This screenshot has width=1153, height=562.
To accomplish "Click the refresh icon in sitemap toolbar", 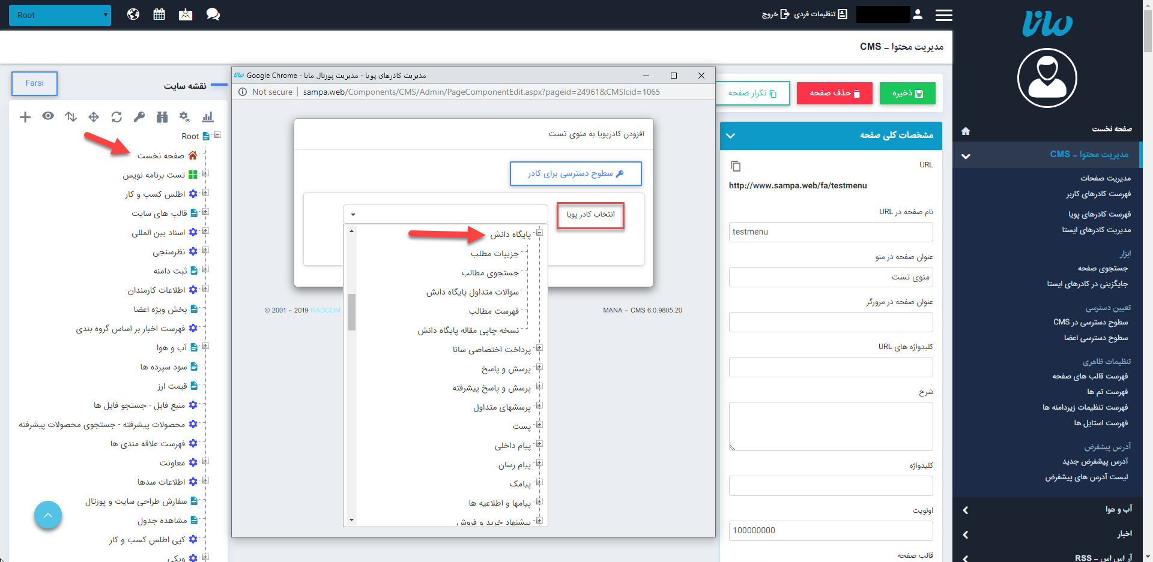I will click(117, 117).
